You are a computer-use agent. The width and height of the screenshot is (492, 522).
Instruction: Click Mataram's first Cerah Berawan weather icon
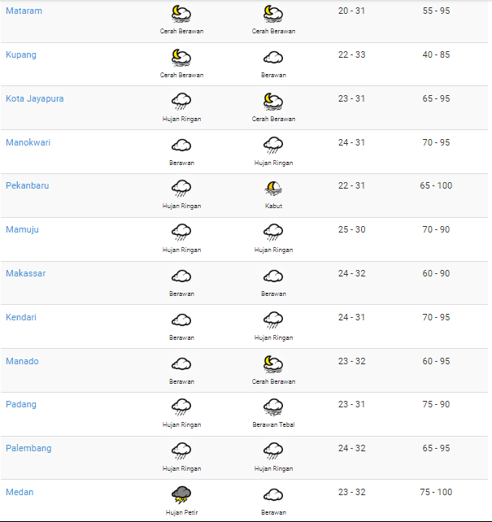181,14
